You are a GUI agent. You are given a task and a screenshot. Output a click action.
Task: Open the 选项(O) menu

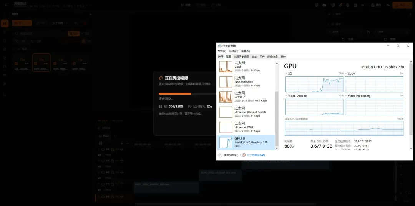coord(234,51)
